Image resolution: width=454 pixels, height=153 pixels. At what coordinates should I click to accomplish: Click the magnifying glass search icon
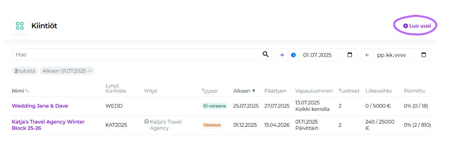click(x=265, y=55)
